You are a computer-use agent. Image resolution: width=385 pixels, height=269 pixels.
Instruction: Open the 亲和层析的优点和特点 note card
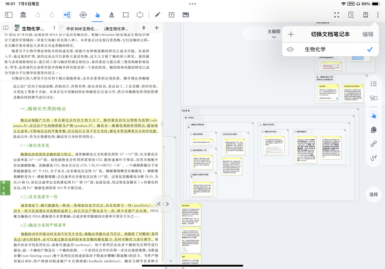[x=353, y=93]
